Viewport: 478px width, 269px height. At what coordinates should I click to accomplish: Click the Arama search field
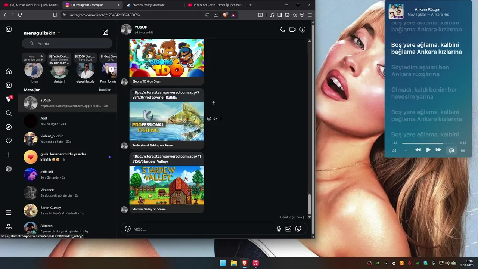click(x=67, y=43)
